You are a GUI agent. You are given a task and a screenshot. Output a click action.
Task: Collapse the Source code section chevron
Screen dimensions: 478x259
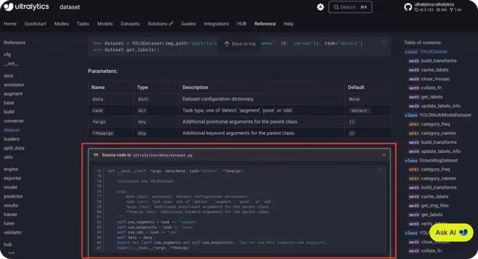(x=384, y=155)
